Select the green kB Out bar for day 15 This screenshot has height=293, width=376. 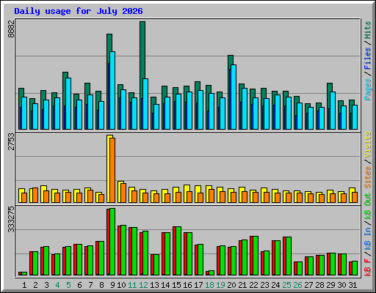(178, 251)
